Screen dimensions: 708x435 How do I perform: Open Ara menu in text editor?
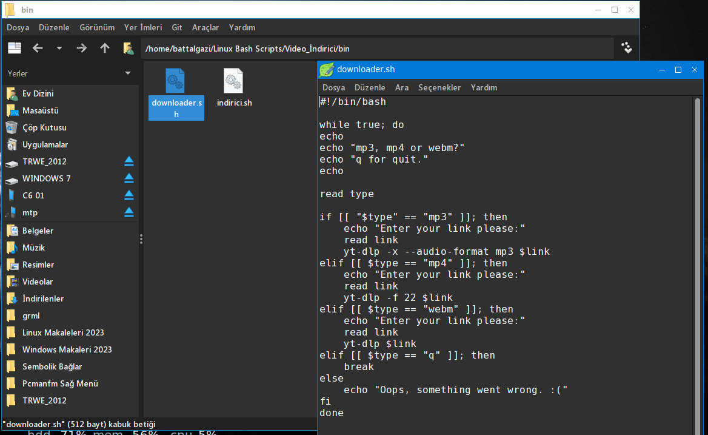tap(402, 87)
